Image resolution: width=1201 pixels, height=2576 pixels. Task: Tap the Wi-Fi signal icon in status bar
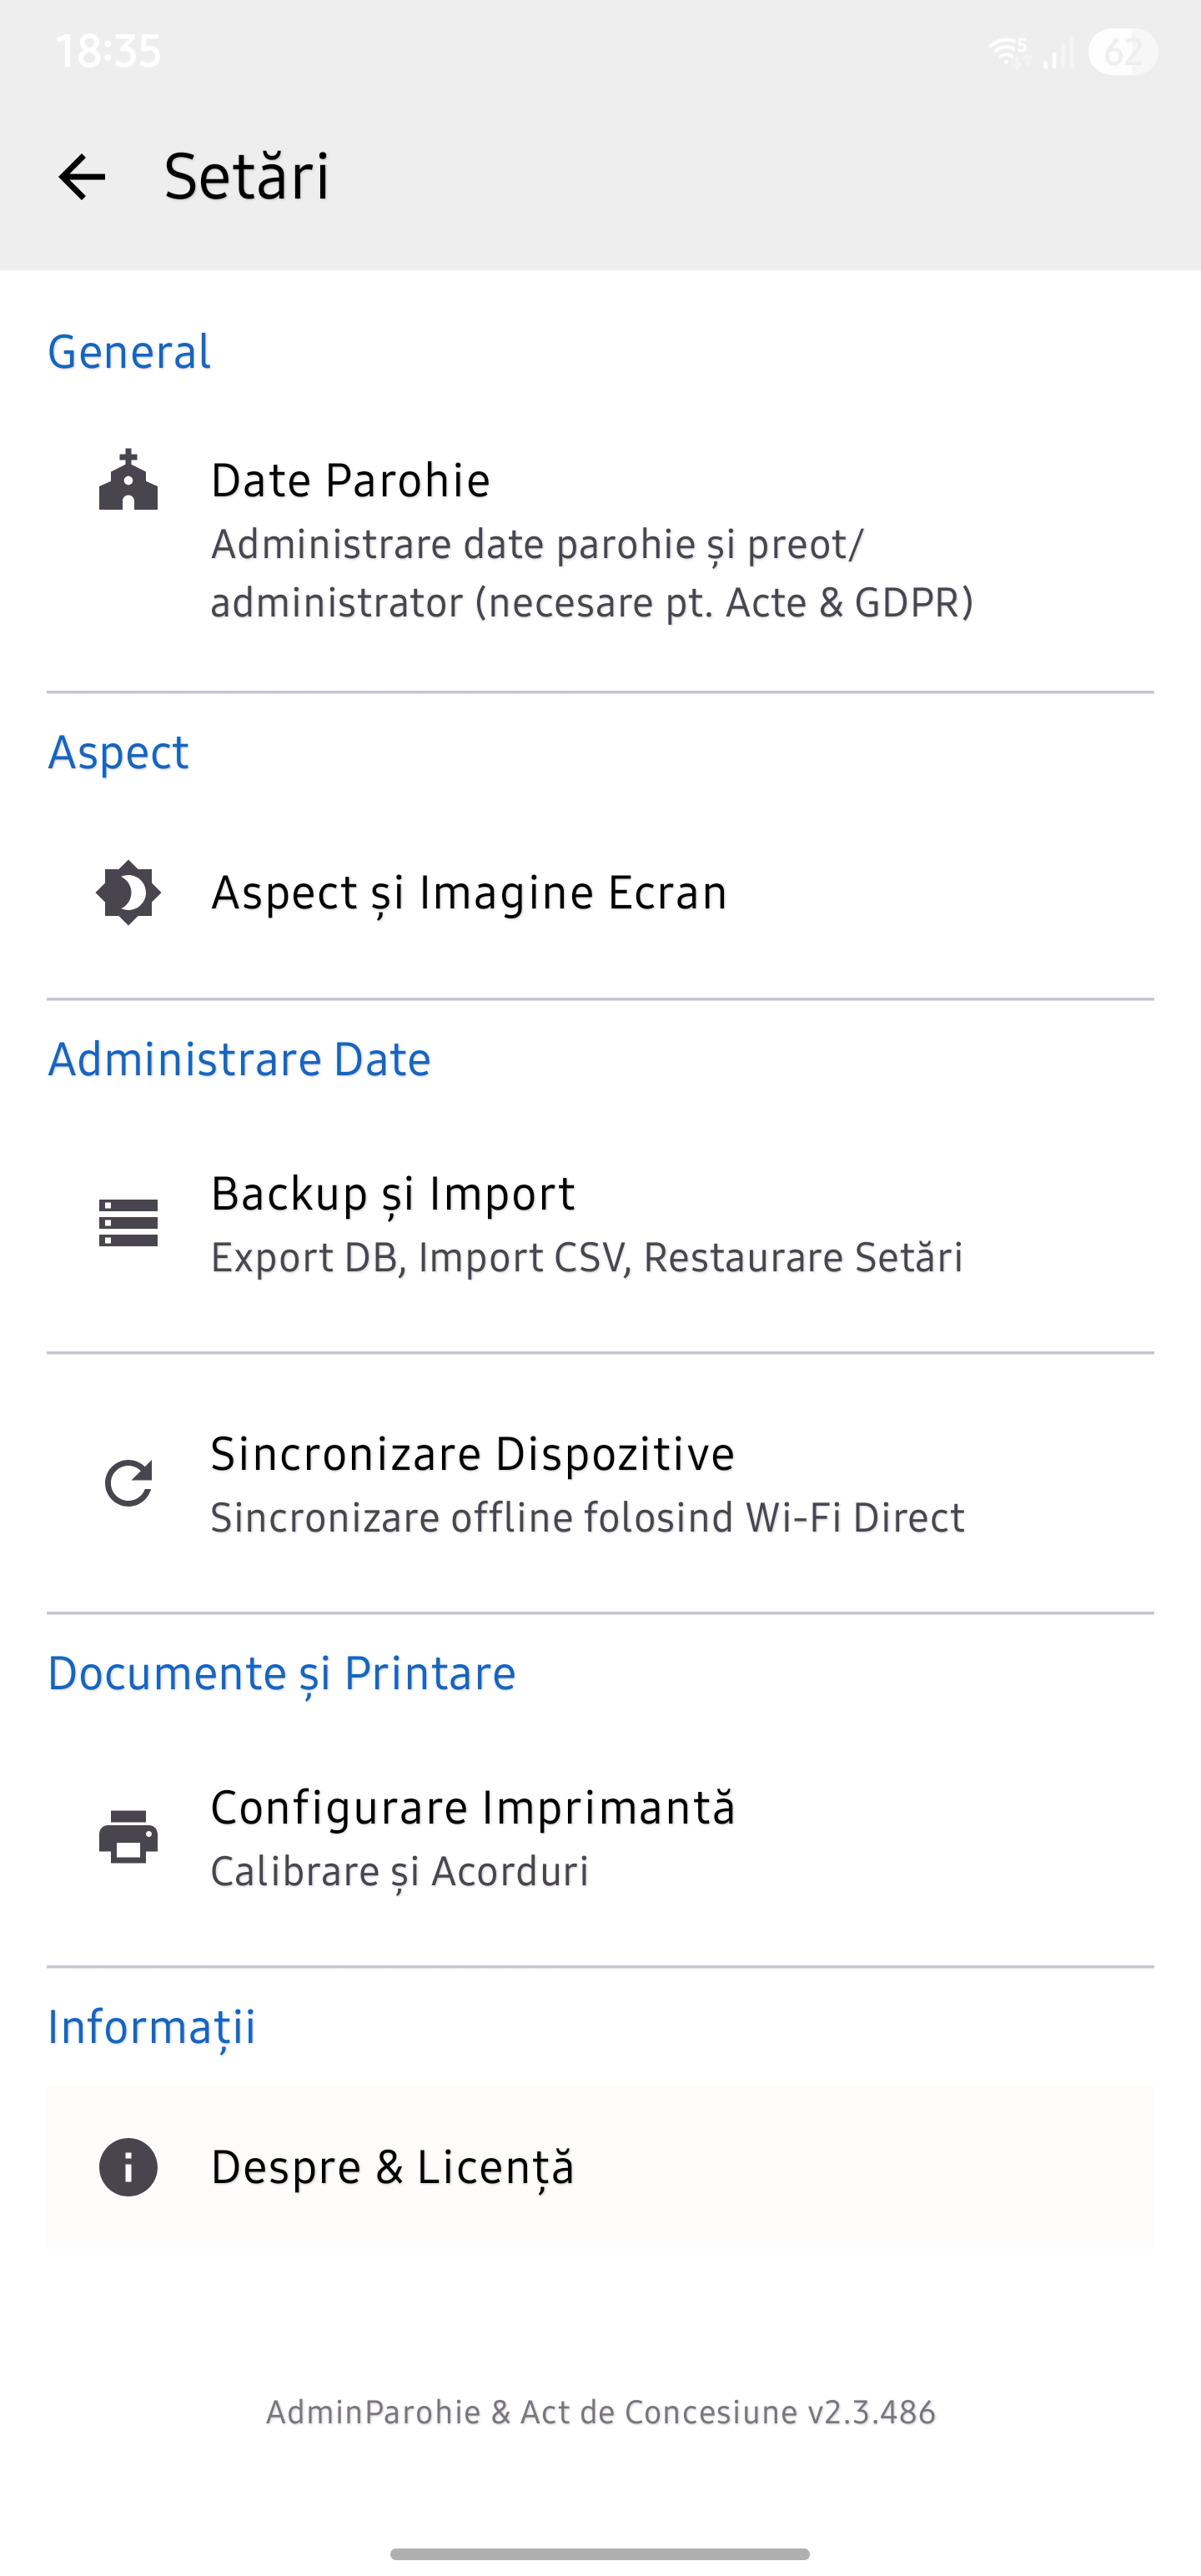[1009, 51]
